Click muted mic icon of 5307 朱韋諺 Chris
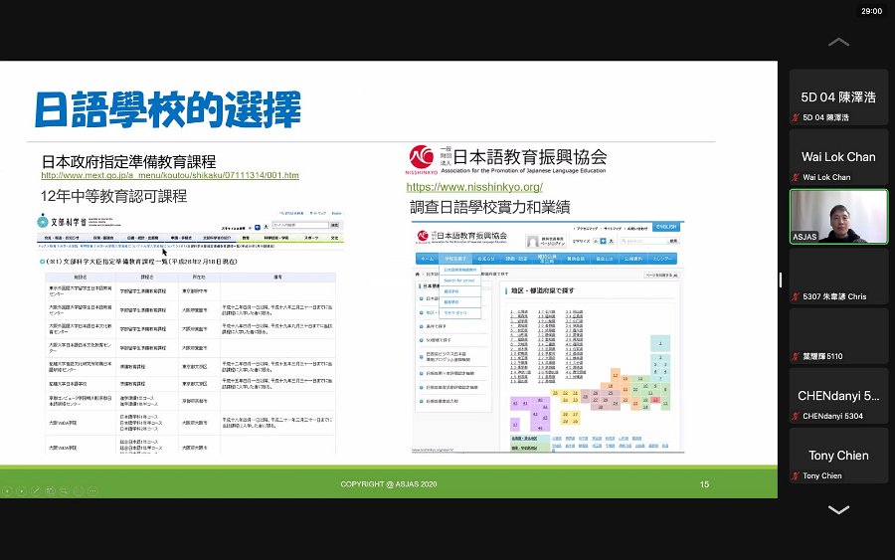This screenshot has width=895, height=560. (796, 296)
